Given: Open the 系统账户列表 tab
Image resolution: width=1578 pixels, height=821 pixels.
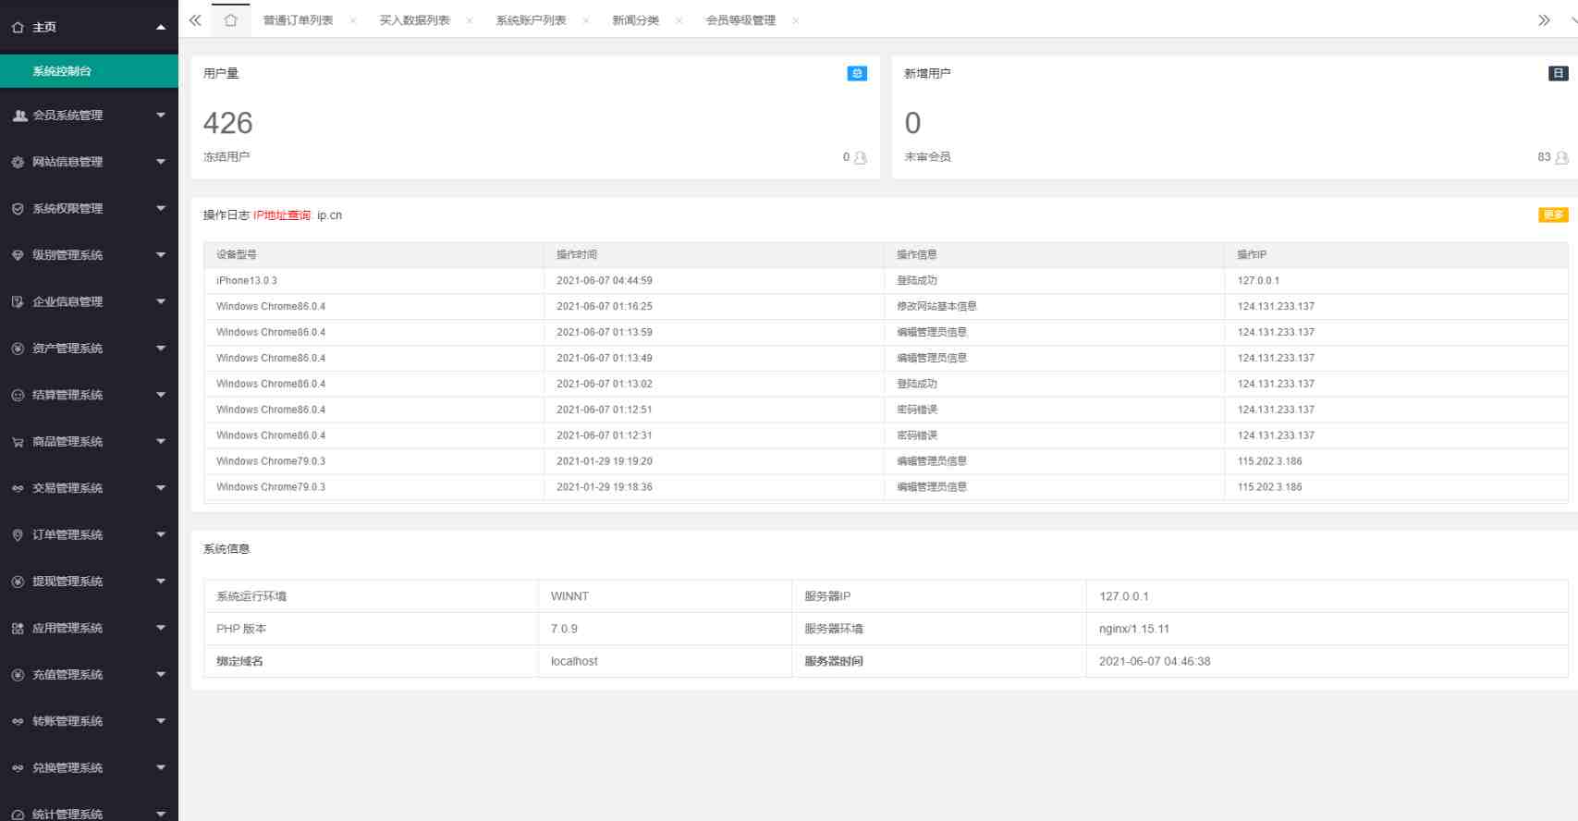Looking at the screenshot, I should point(531,20).
